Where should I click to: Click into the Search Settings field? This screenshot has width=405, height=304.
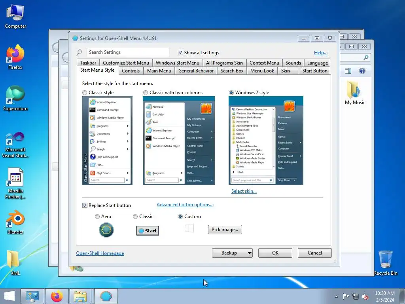click(x=128, y=53)
